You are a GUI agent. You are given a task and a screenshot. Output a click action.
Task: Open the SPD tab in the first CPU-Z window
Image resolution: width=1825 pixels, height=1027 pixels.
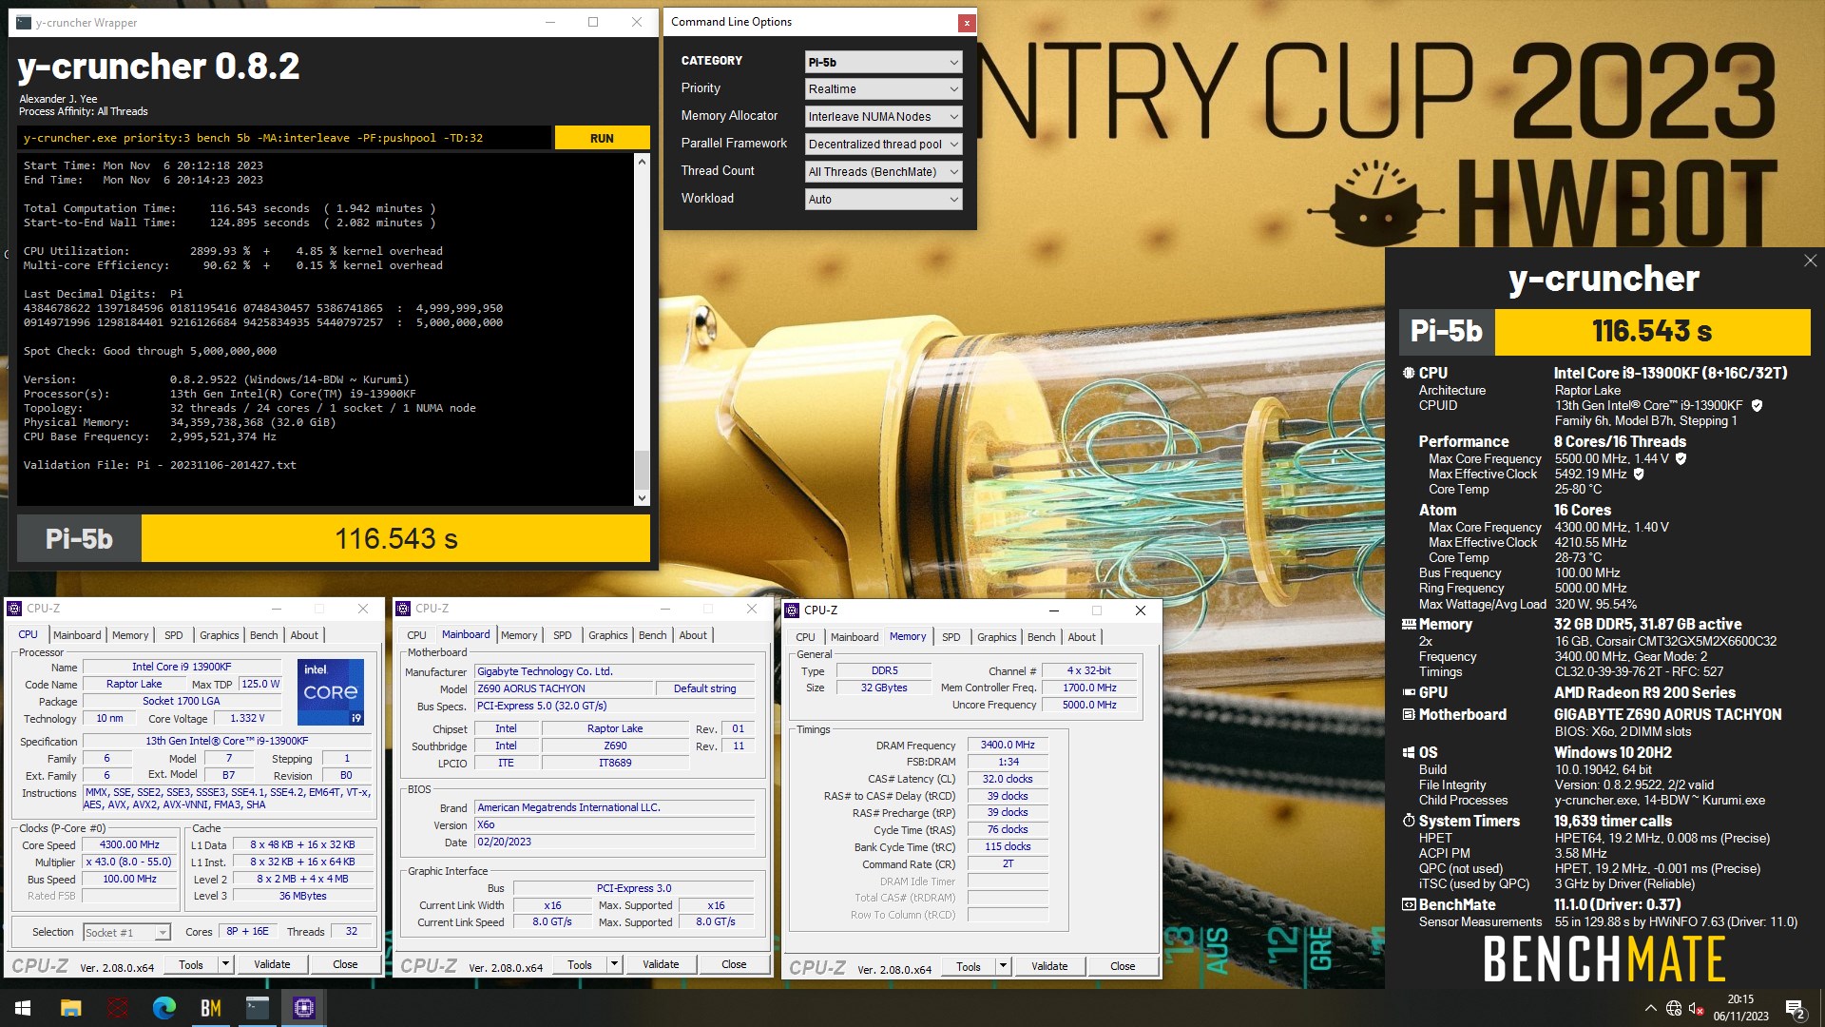[x=174, y=635]
